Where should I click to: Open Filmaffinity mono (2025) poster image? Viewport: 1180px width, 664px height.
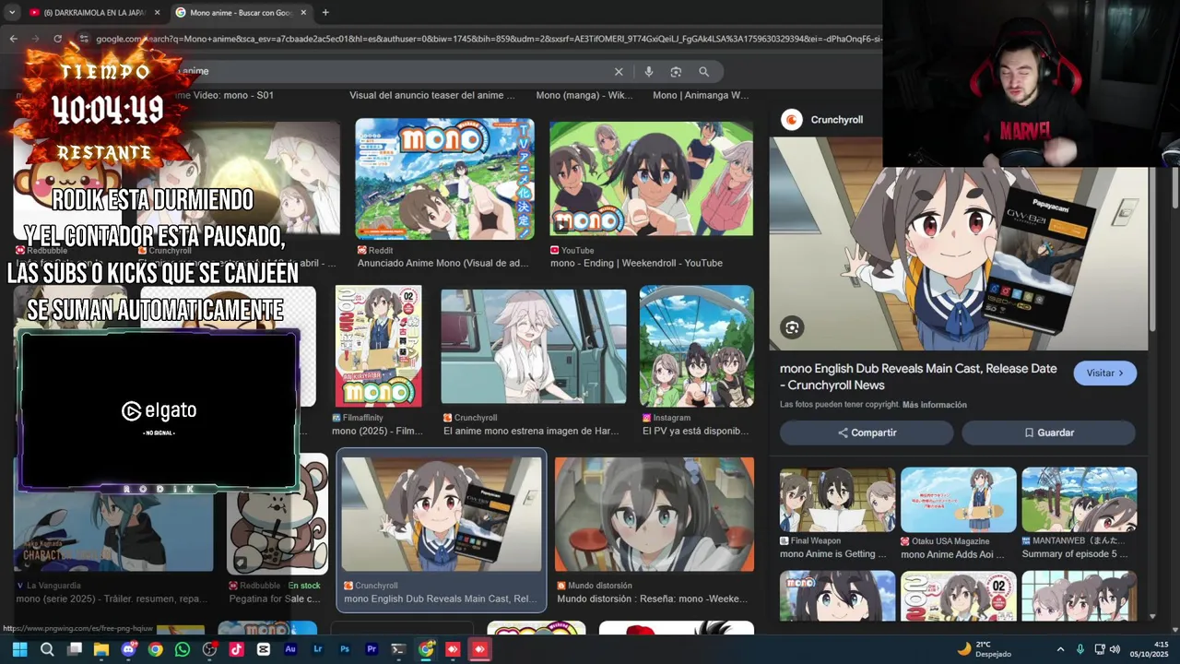(378, 346)
